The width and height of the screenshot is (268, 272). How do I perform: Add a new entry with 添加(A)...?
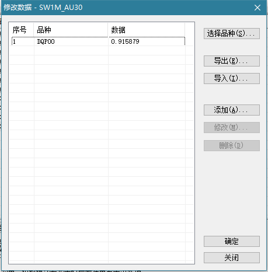click(x=232, y=110)
